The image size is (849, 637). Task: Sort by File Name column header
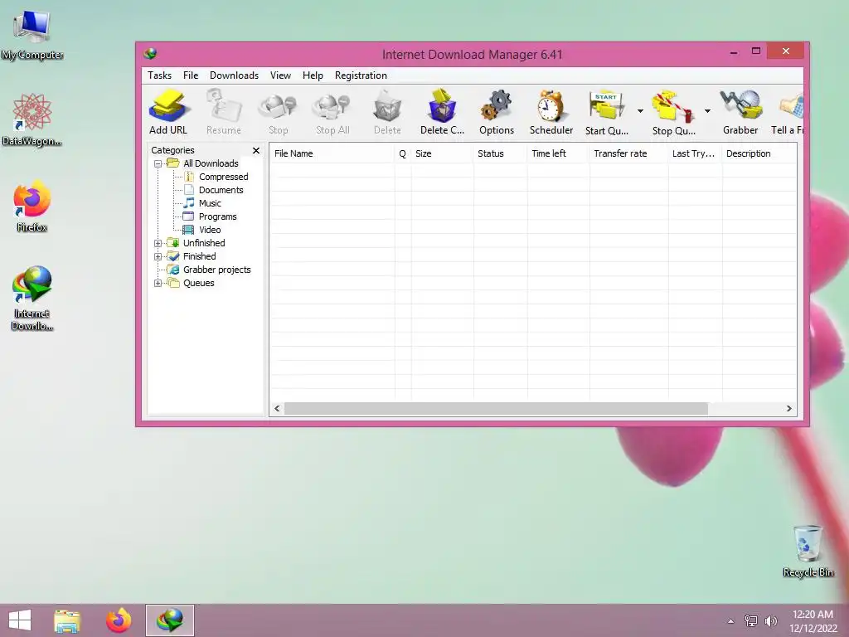[x=332, y=153]
